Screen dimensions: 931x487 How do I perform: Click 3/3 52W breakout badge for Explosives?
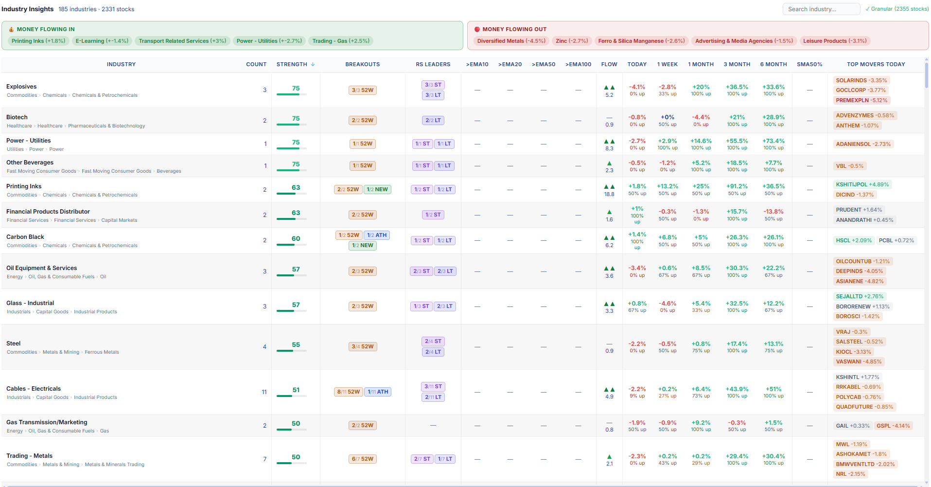[363, 90]
